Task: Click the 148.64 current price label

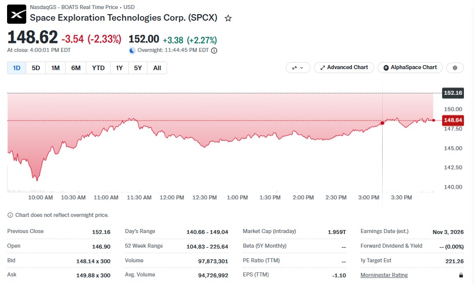Action: [x=453, y=120]
